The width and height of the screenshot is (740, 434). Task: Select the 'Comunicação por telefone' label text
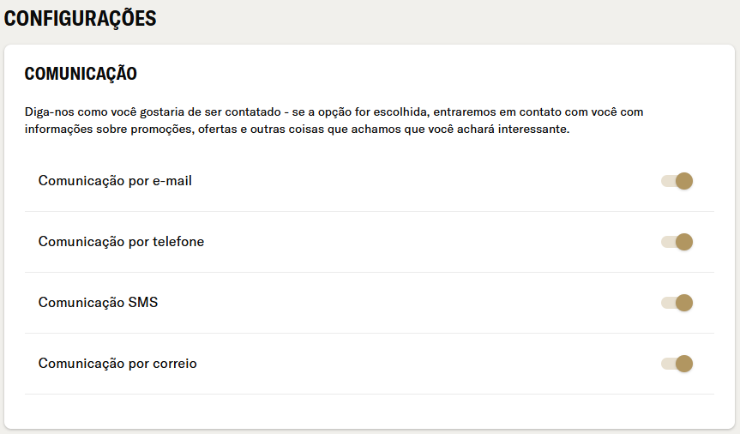(x=121, y=242)
